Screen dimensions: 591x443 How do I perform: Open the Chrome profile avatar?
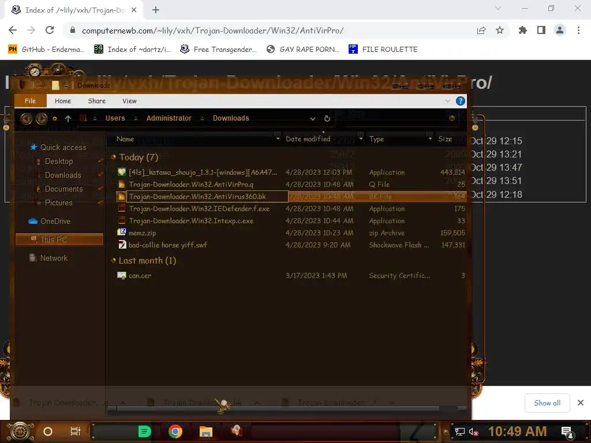click(x=560, y=30)
